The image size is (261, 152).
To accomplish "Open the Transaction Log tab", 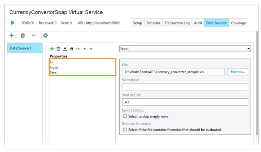I will (x=177, y=23).
